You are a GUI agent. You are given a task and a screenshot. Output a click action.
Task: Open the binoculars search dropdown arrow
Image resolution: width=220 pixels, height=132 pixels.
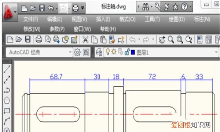click(151, 7)
